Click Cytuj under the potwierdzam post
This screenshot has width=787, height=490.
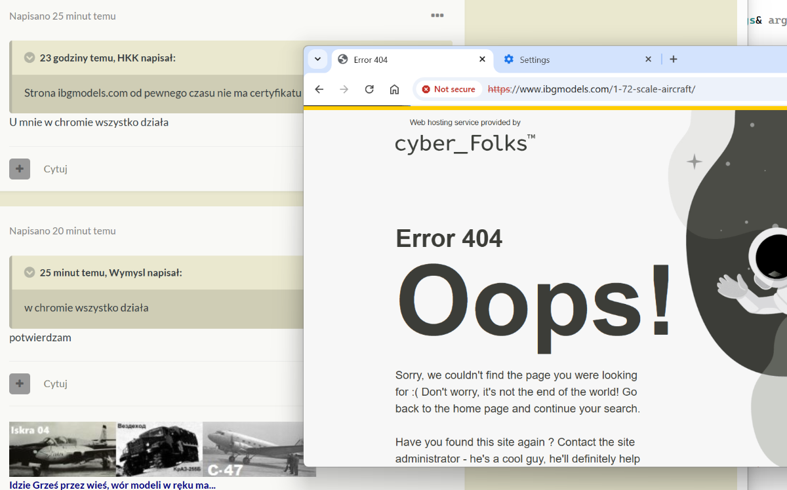point(56,384)
